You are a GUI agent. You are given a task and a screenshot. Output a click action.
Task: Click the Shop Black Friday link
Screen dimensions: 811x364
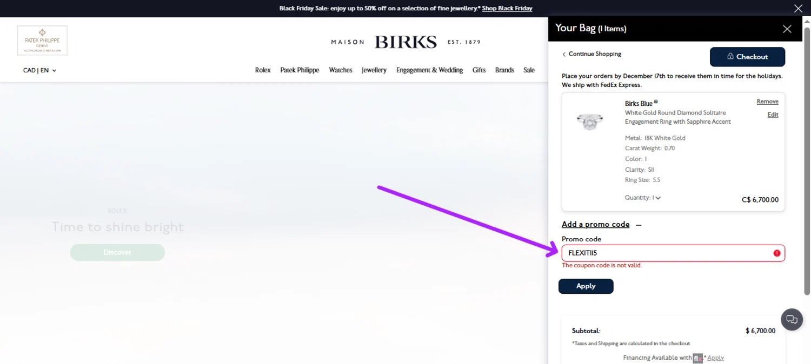(x=507, y=8)
